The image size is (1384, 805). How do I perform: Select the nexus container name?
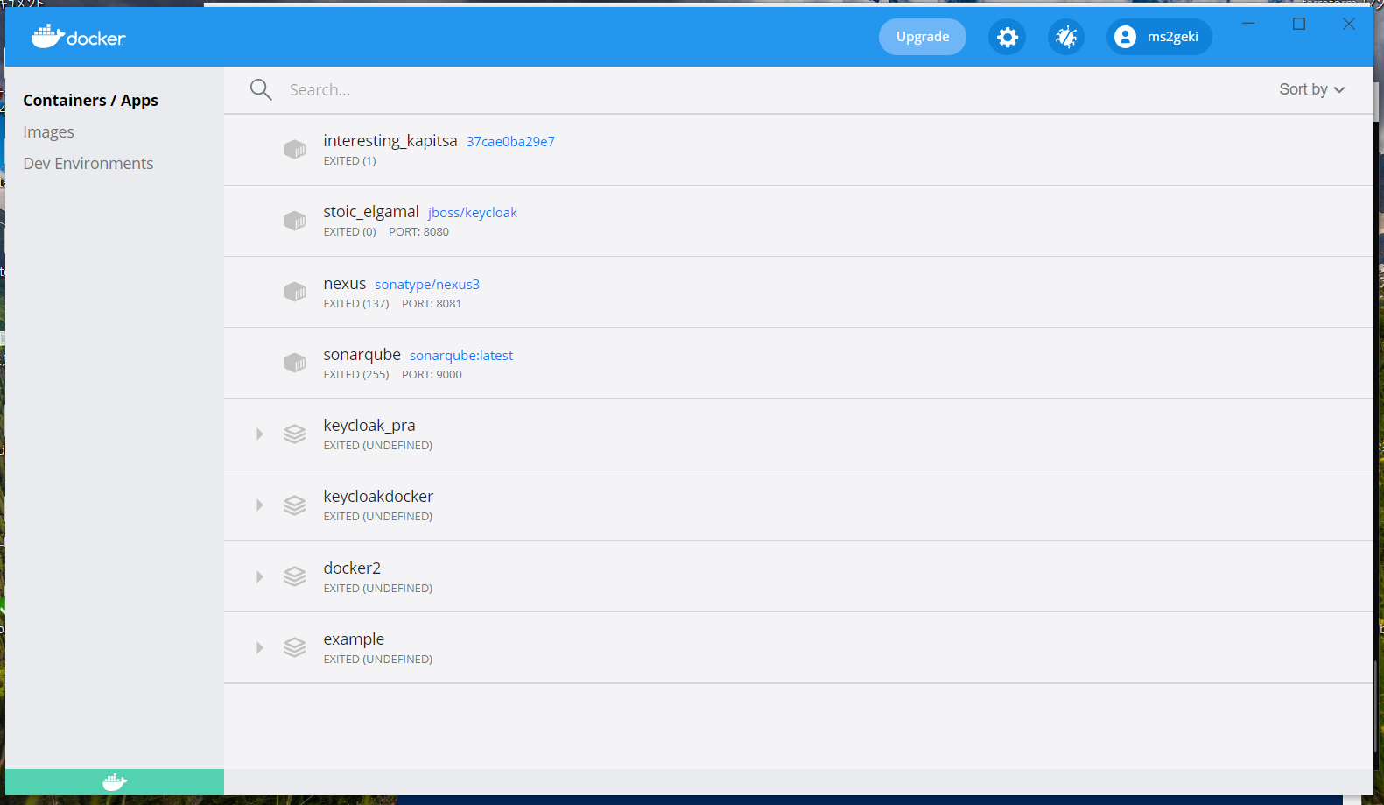pyautogui.click(x=345, y=284)
